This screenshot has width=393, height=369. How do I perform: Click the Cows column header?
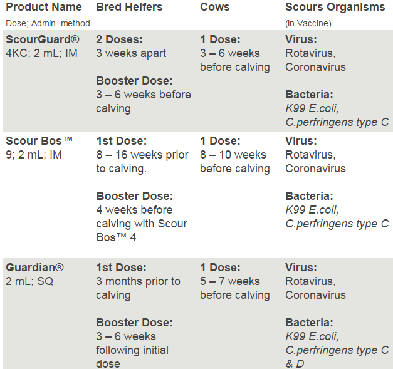215,7
